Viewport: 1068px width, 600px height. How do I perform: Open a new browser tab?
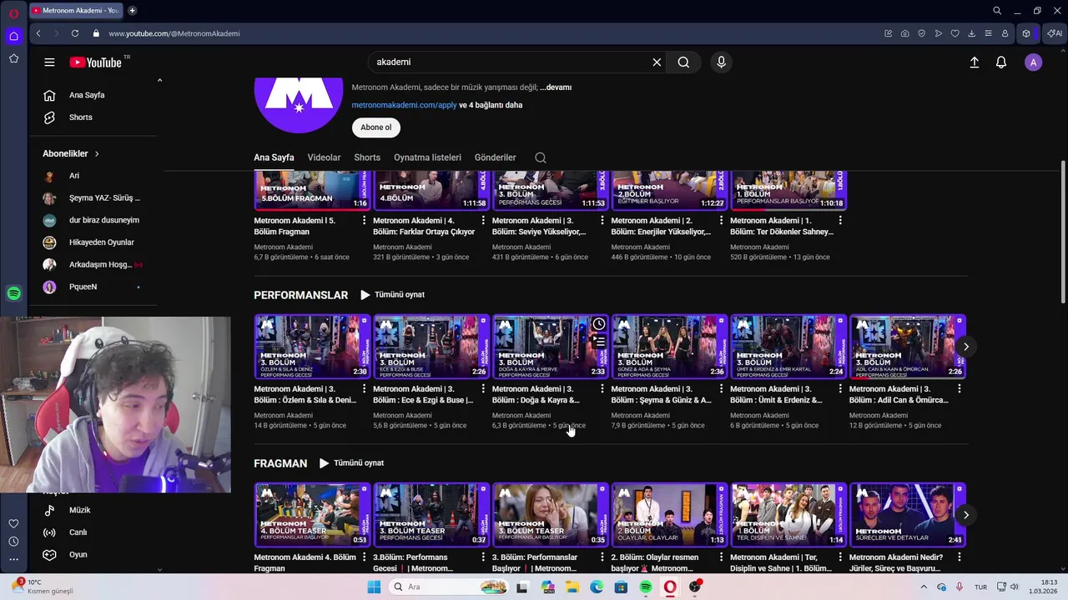coord(132,11)
